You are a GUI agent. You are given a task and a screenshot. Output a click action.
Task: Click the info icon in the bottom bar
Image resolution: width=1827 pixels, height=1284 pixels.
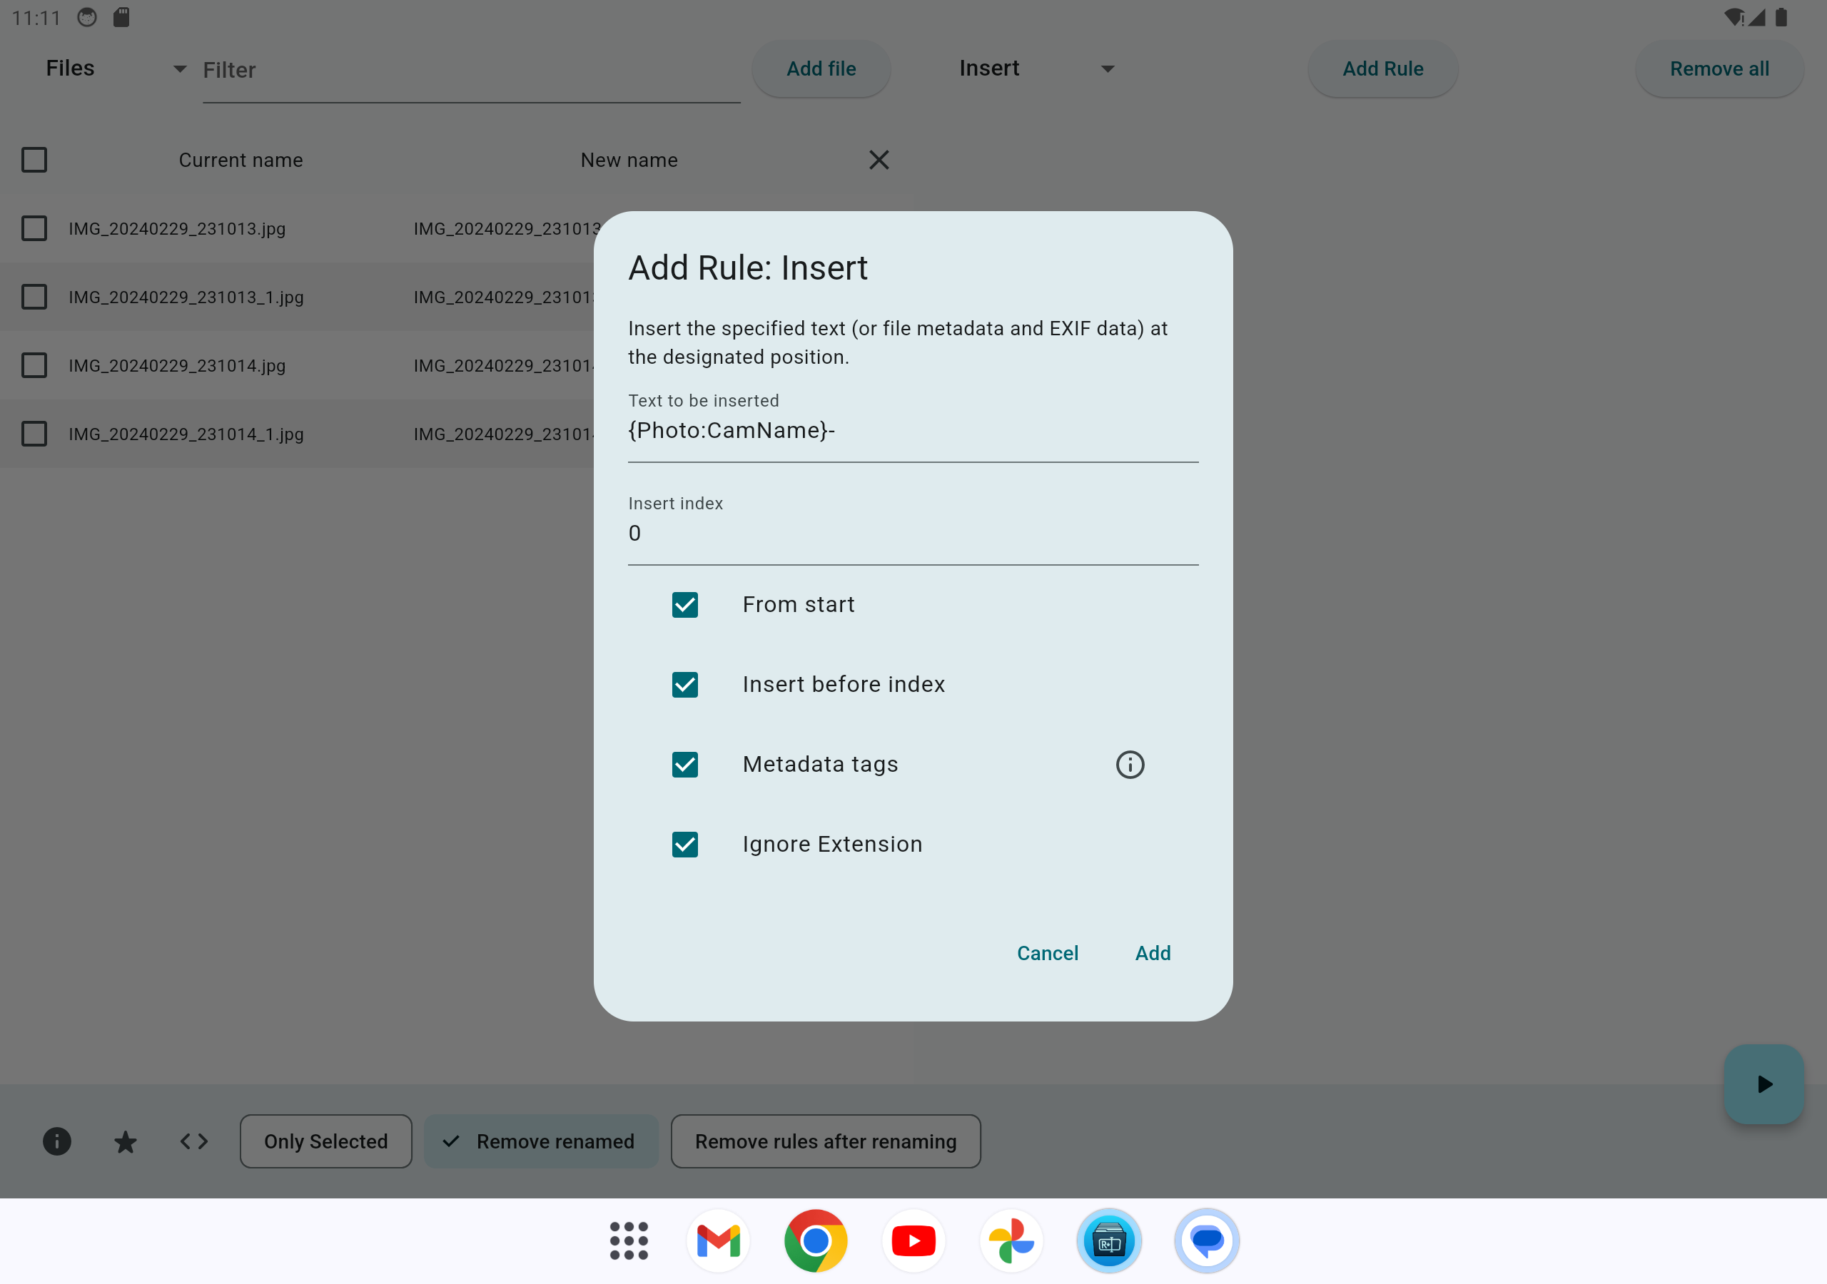56,1141
